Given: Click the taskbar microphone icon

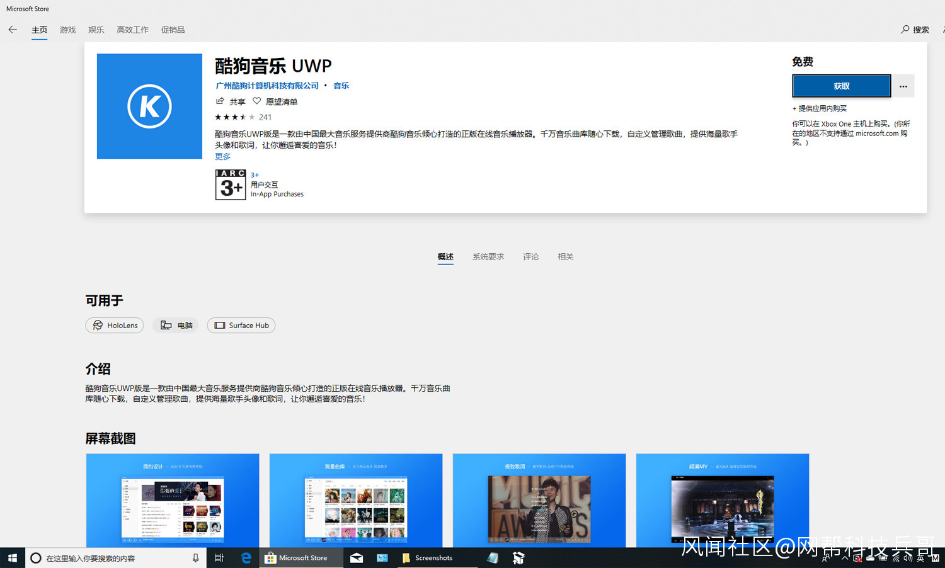Looking at the screenshot, I should point(195,558).
